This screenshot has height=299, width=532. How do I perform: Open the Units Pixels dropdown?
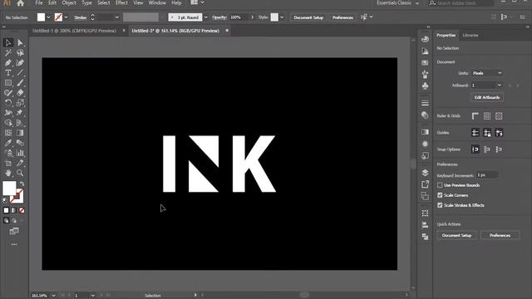point(487,73)
